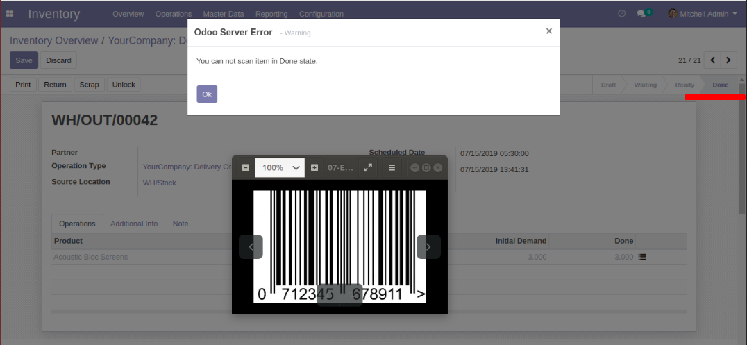Click the Print button

pyautogui.click(x=23, y=85)
